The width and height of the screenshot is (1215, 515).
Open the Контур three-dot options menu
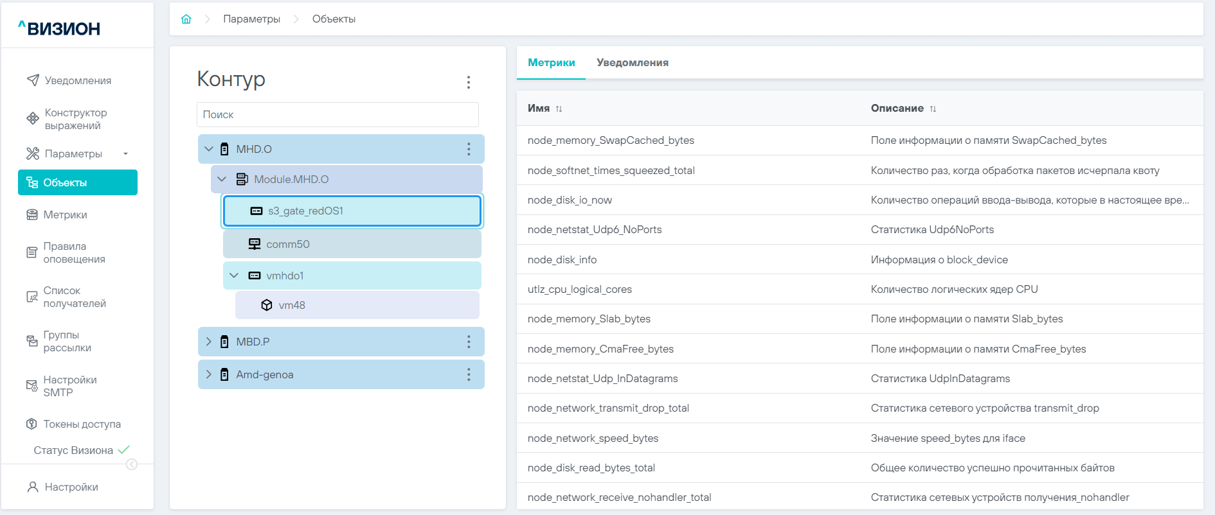click(x=468, y=82)
